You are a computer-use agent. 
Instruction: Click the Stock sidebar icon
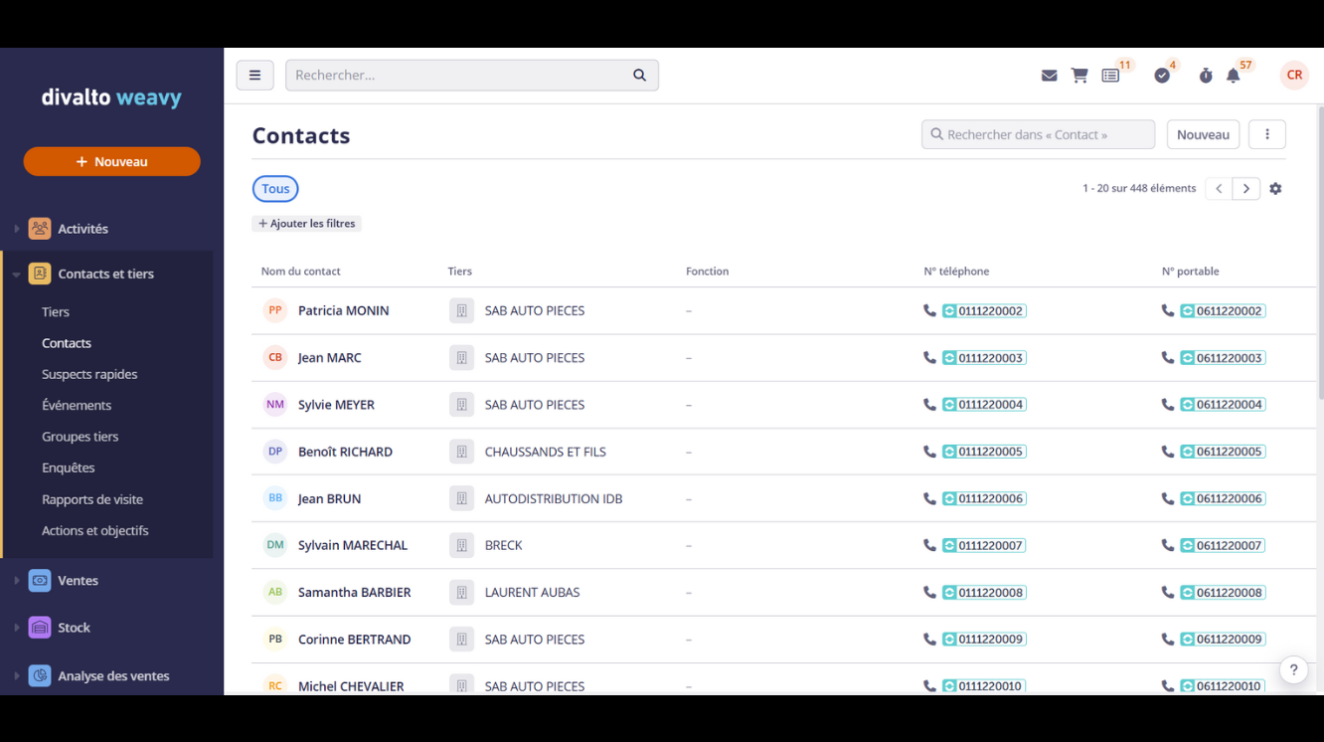[40, 628]
